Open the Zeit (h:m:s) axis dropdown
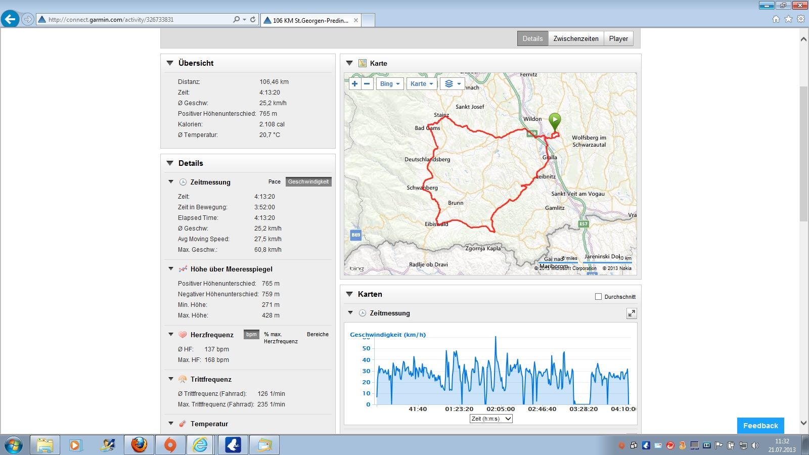Screen dimensions: 809x455 point(491,419)
